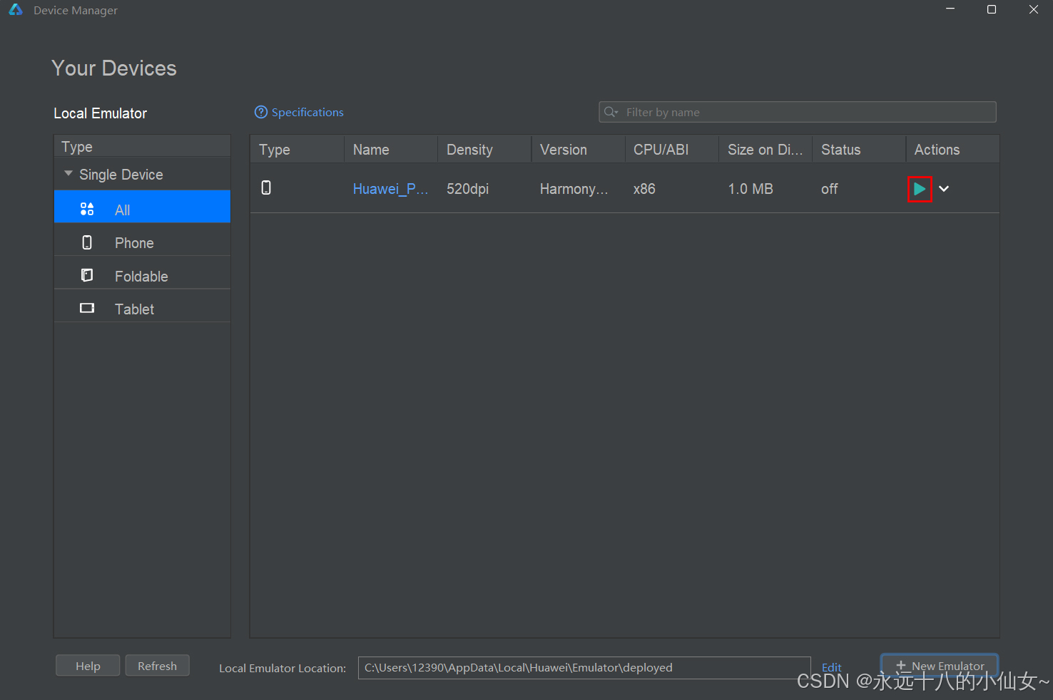Click the Filter by name search field
This screenshot has height=700, width=1053.
click(798, 112)
